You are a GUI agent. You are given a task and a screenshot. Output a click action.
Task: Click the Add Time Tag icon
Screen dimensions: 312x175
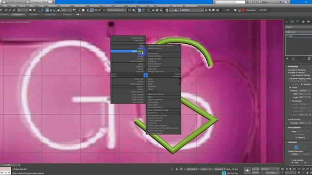pos(224,173)
